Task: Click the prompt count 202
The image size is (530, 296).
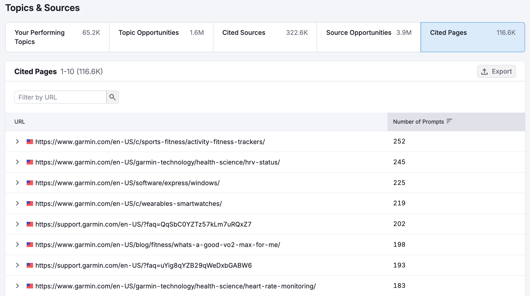Action: [399, 224]
